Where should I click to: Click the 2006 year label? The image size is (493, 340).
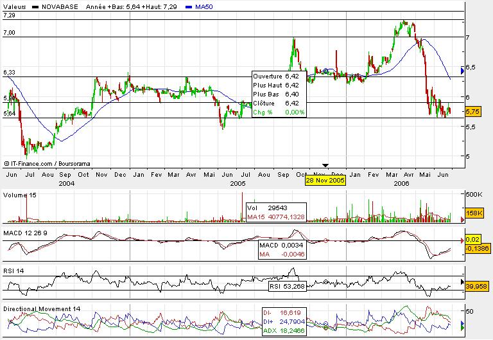tap(401, 183)
